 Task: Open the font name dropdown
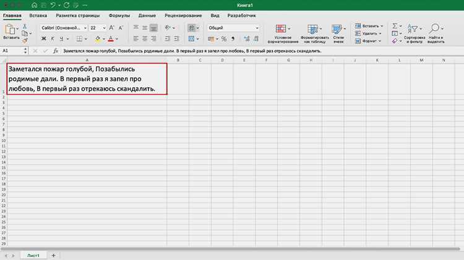pos(64,28)
